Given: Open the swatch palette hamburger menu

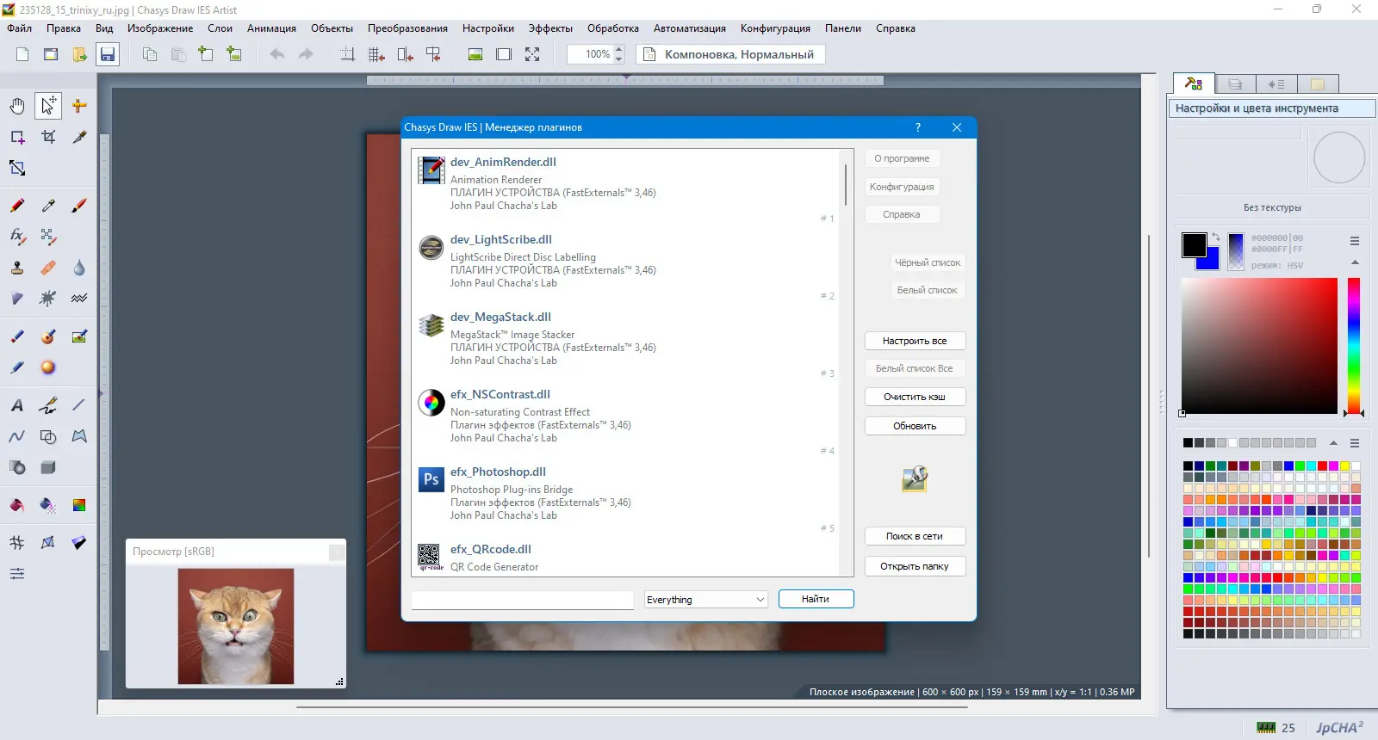Looking at the screenshot, I should 1355,443.
